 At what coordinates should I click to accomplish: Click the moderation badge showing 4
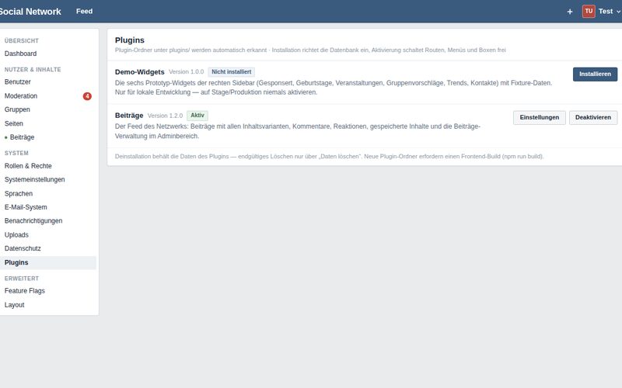coord(87,95)
